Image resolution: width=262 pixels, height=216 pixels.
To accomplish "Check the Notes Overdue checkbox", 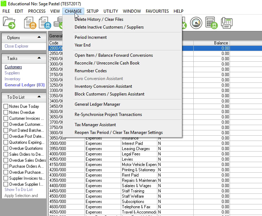I will coord(6,112).
